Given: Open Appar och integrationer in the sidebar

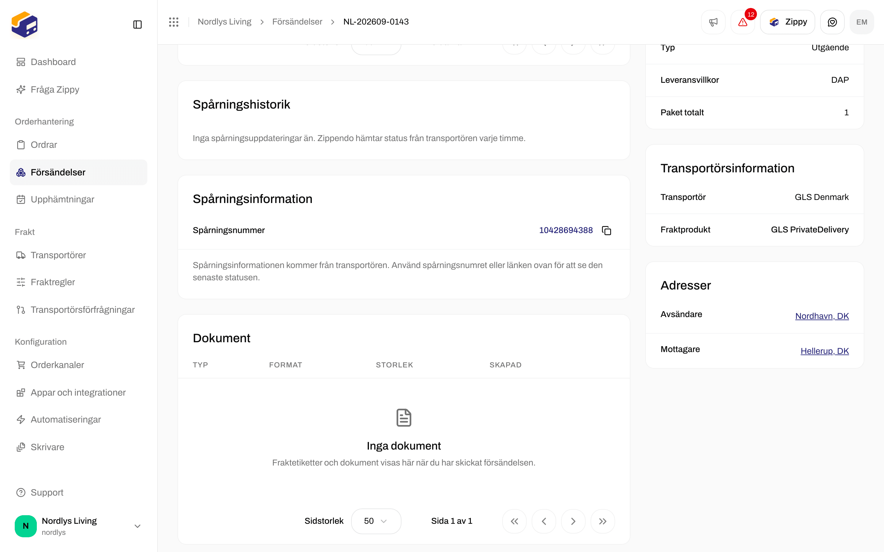Looking at the screenshot, I should click(79, 393).
